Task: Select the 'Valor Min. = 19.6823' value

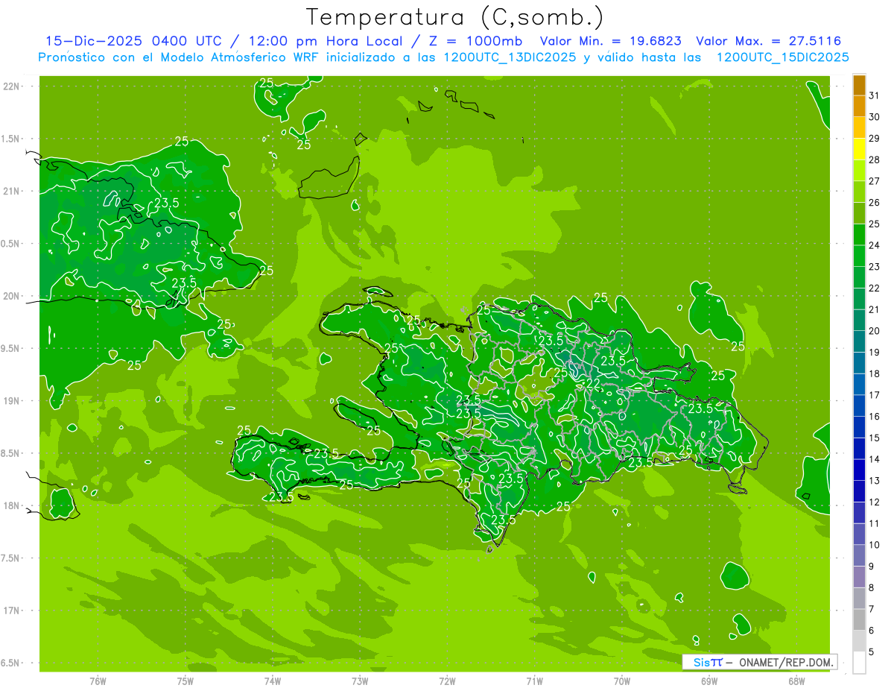Action: pos(612,41)
